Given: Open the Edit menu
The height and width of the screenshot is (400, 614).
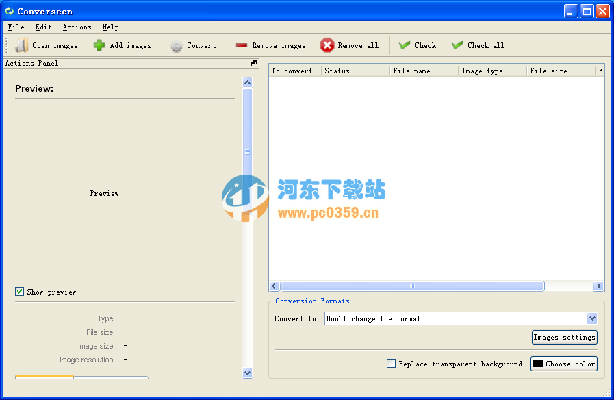Looking at the screenshot, I should click(x=42, y=27).
